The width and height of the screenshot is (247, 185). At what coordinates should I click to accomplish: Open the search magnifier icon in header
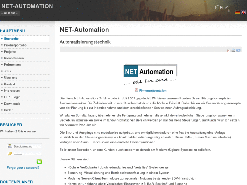pyautogui.click(x=229, y=11)
